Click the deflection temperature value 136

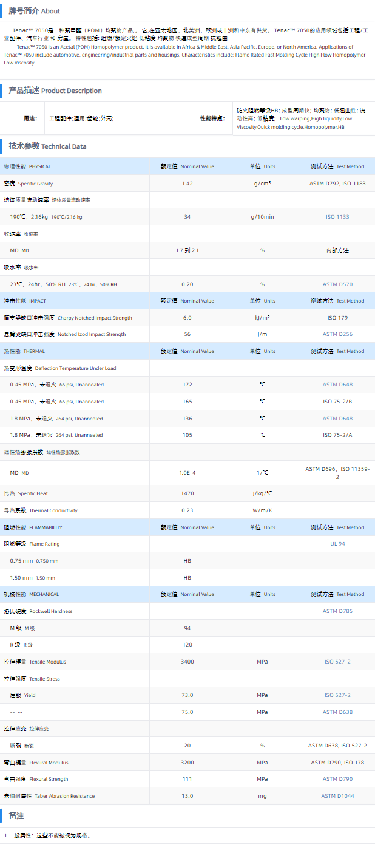[187, 418]
